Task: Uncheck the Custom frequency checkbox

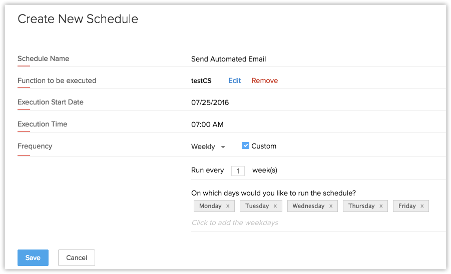Action: coord(246,146)
